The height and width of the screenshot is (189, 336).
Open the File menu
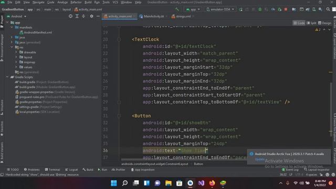pos(9,2)
